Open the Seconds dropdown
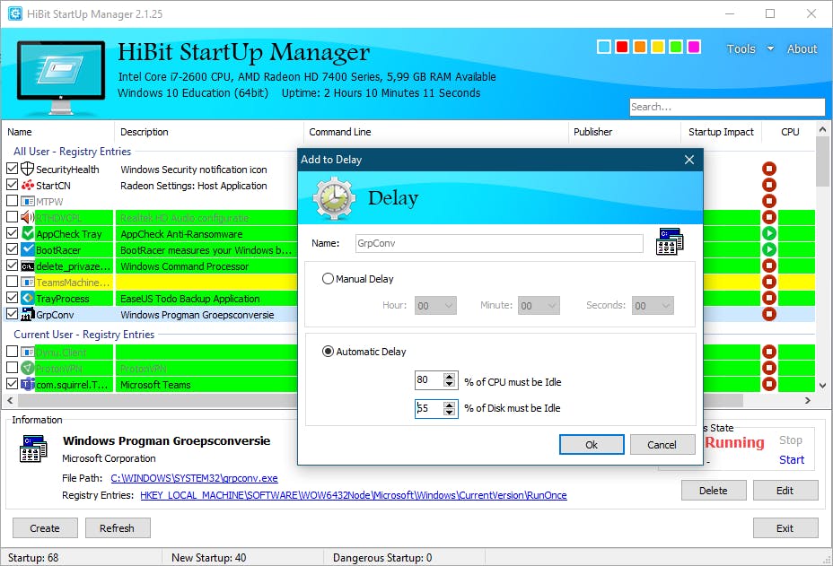The width and height of the screenshot is (833, 566). pos(653,305)
